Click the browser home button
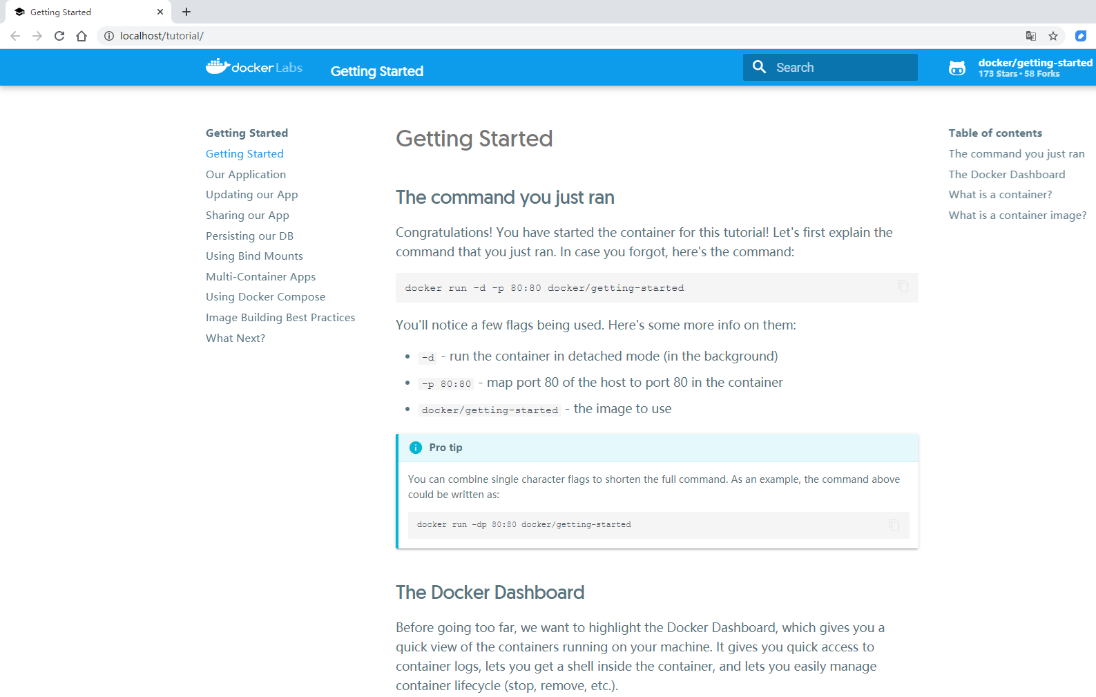This screenshot has height=697, width=1096. point(81,36)
